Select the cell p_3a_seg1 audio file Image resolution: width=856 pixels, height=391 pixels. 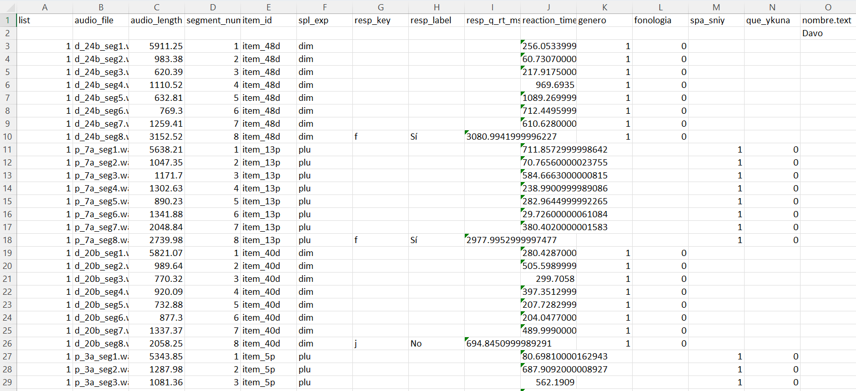point(101,356)
